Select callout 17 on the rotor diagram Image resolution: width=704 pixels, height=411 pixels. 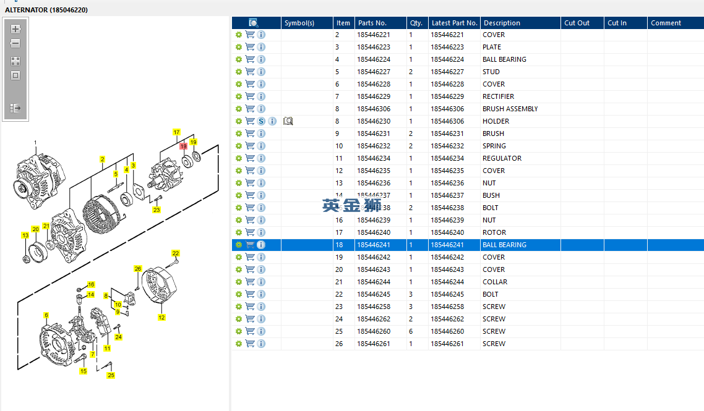pyautogui.click(x=176, y=132)
